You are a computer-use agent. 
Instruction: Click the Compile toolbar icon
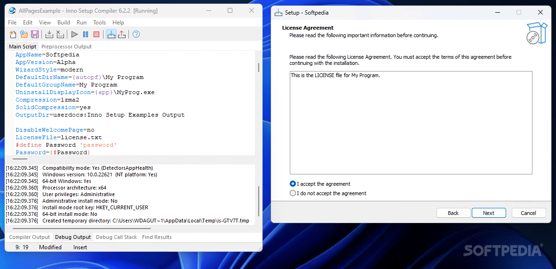pos(50,34)
